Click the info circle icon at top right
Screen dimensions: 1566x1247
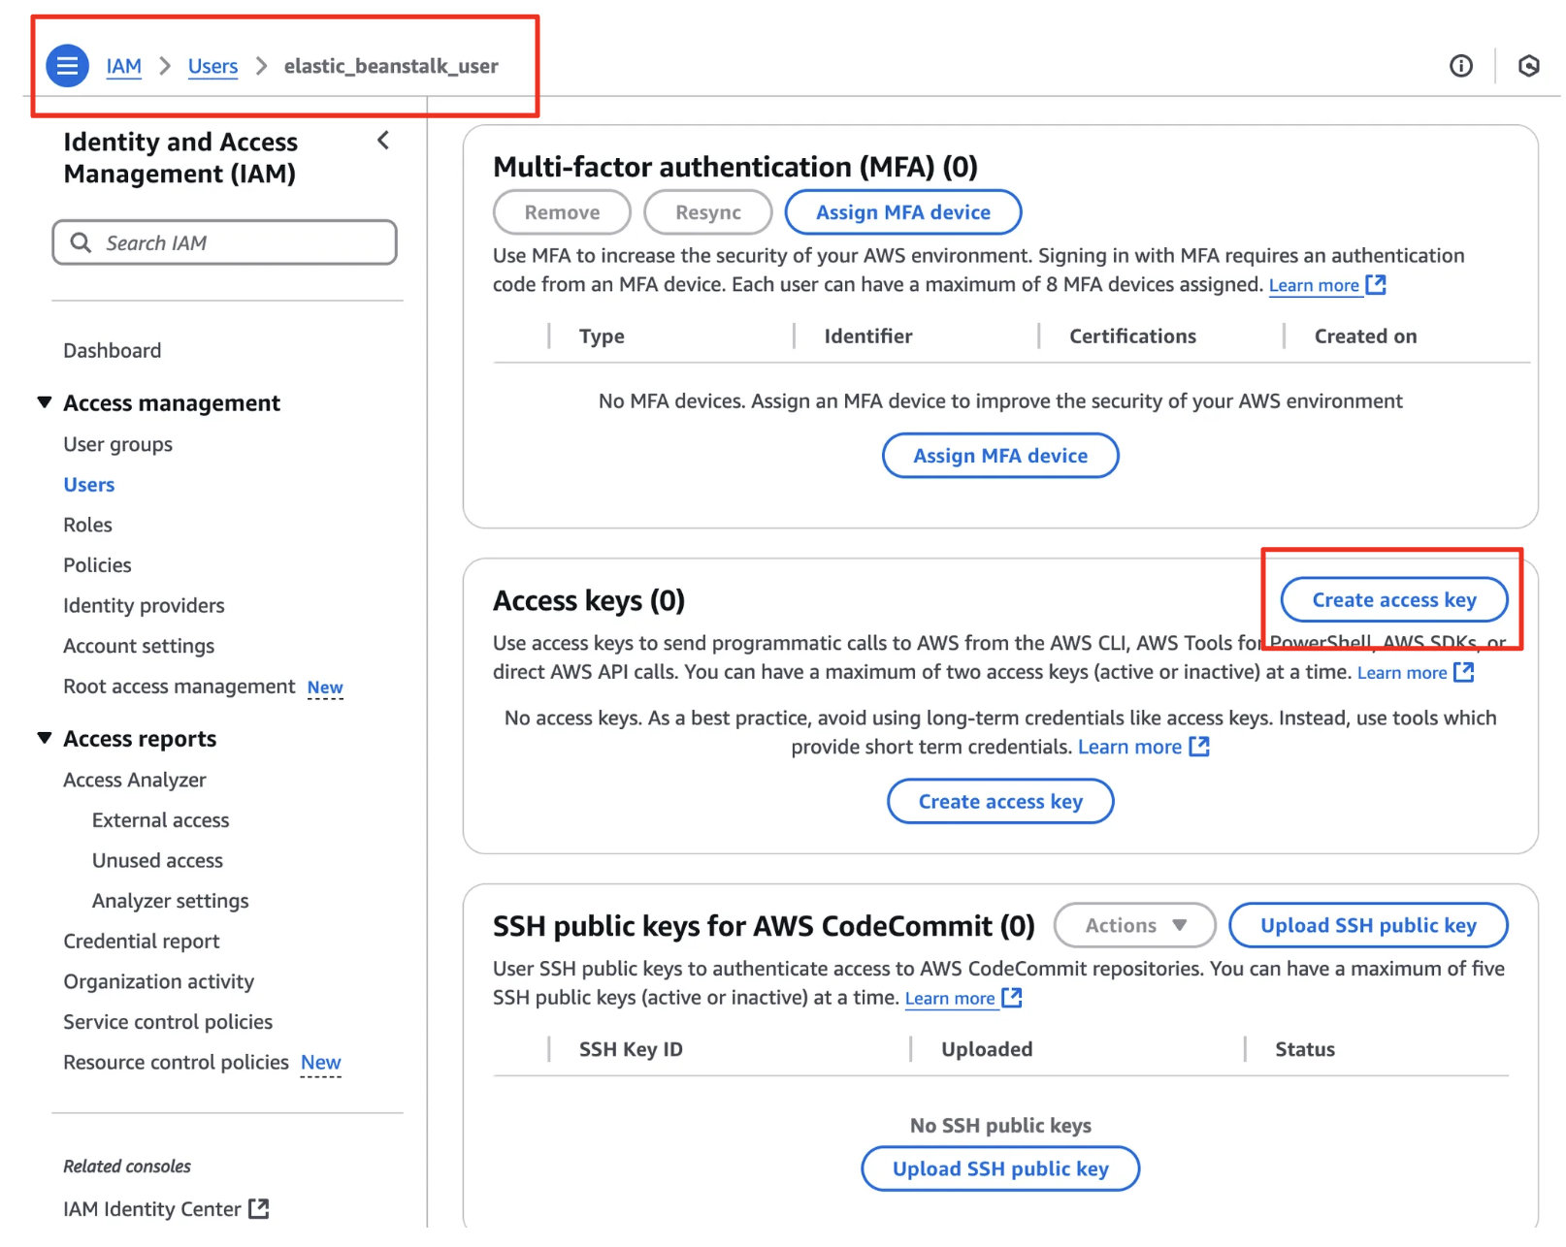[1460, 66]
